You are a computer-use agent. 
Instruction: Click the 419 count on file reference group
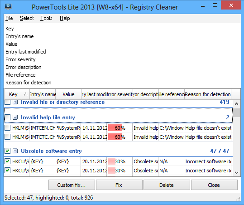(x=225, y=102)
